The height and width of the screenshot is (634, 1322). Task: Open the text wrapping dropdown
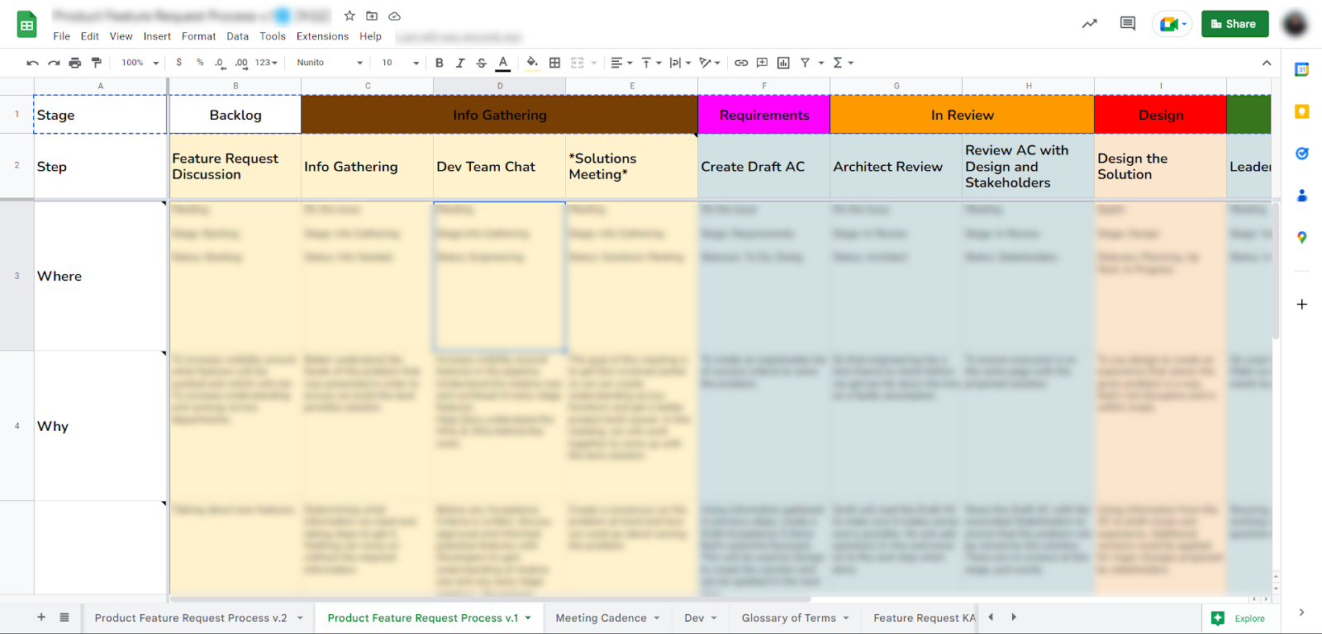[680, 63]
